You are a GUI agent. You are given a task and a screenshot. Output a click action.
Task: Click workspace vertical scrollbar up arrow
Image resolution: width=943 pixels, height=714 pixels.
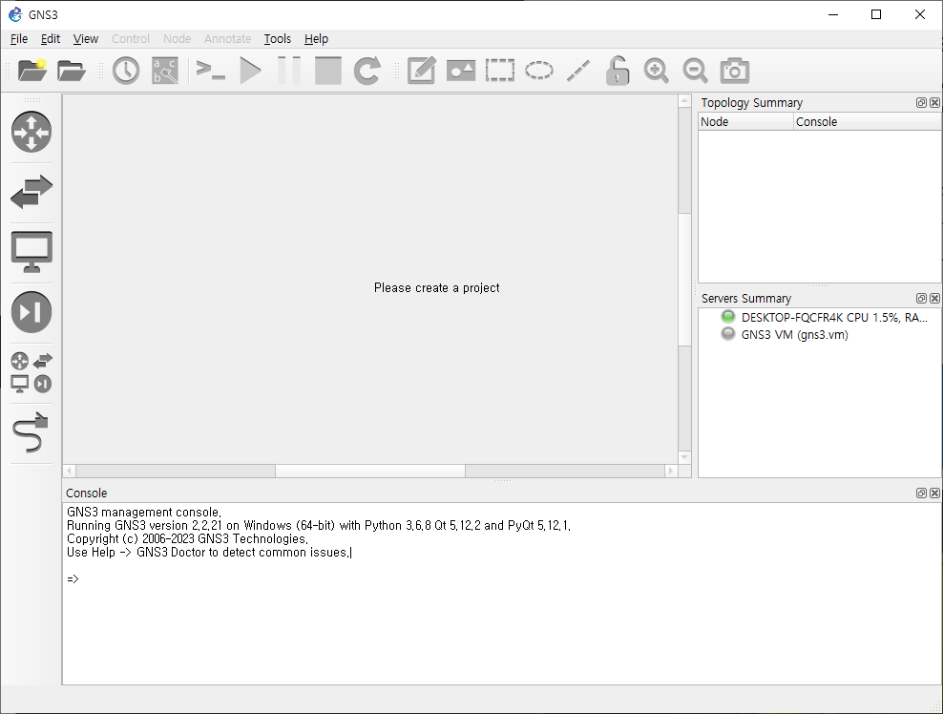(x=684, y=101)
